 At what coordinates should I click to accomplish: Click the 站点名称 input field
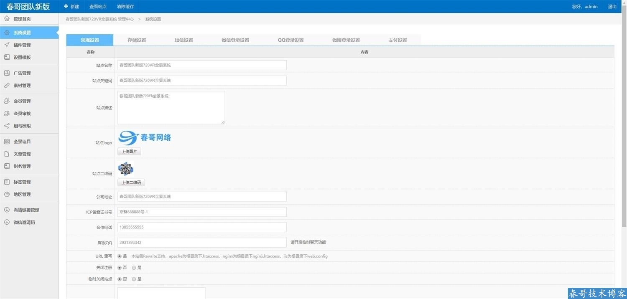202,65
